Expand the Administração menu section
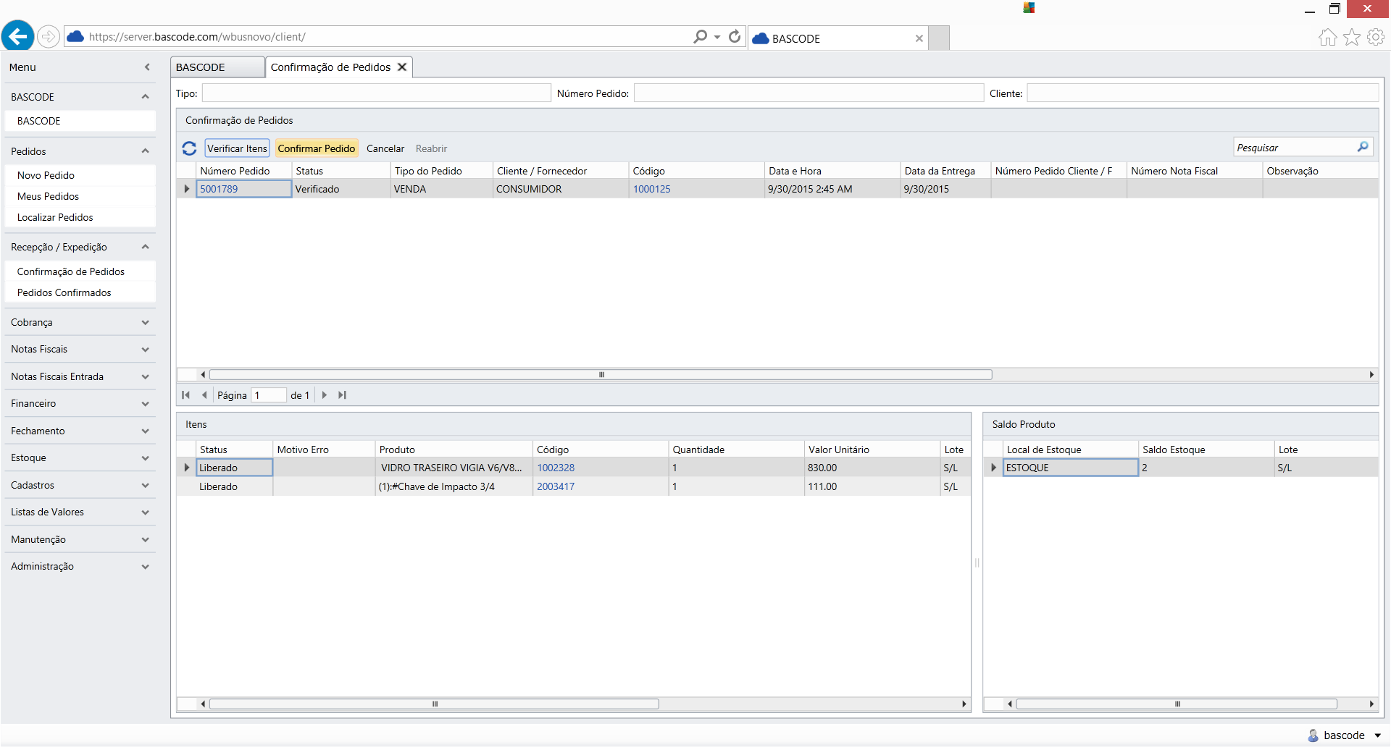The image size is (1391, 747). click(145, 567)
